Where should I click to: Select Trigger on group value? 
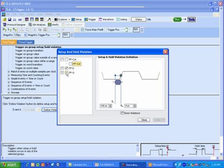pos(27,54)
